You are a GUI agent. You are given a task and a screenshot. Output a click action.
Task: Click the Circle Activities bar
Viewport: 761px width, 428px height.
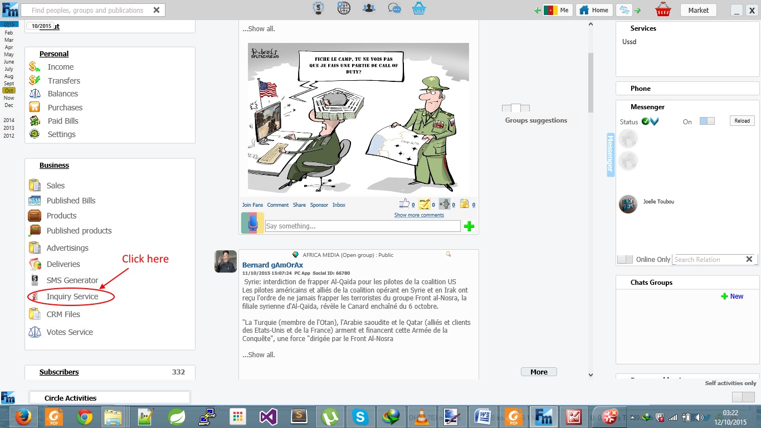(109, 398)
